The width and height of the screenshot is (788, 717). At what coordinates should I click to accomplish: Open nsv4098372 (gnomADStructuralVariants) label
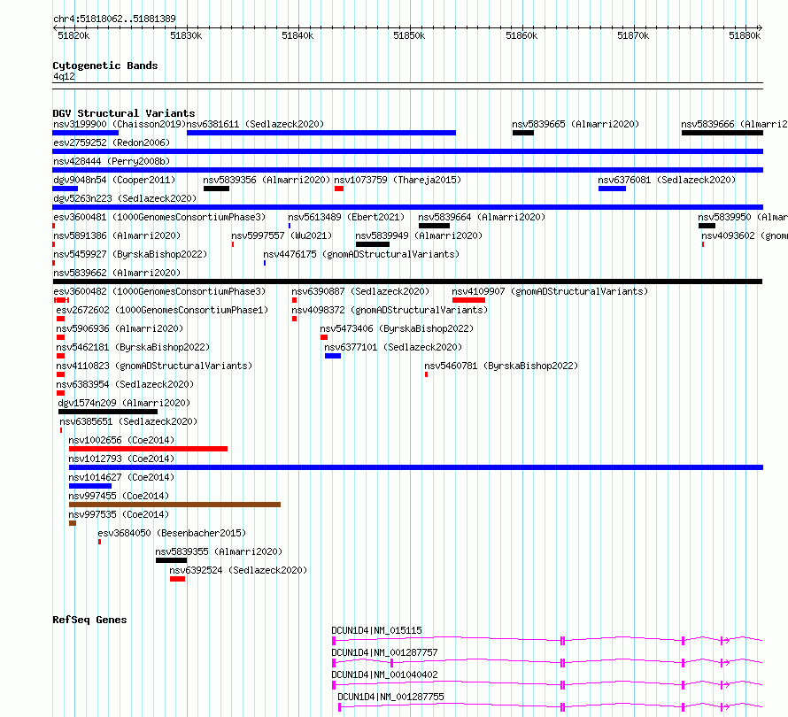[x=390, y=310]
